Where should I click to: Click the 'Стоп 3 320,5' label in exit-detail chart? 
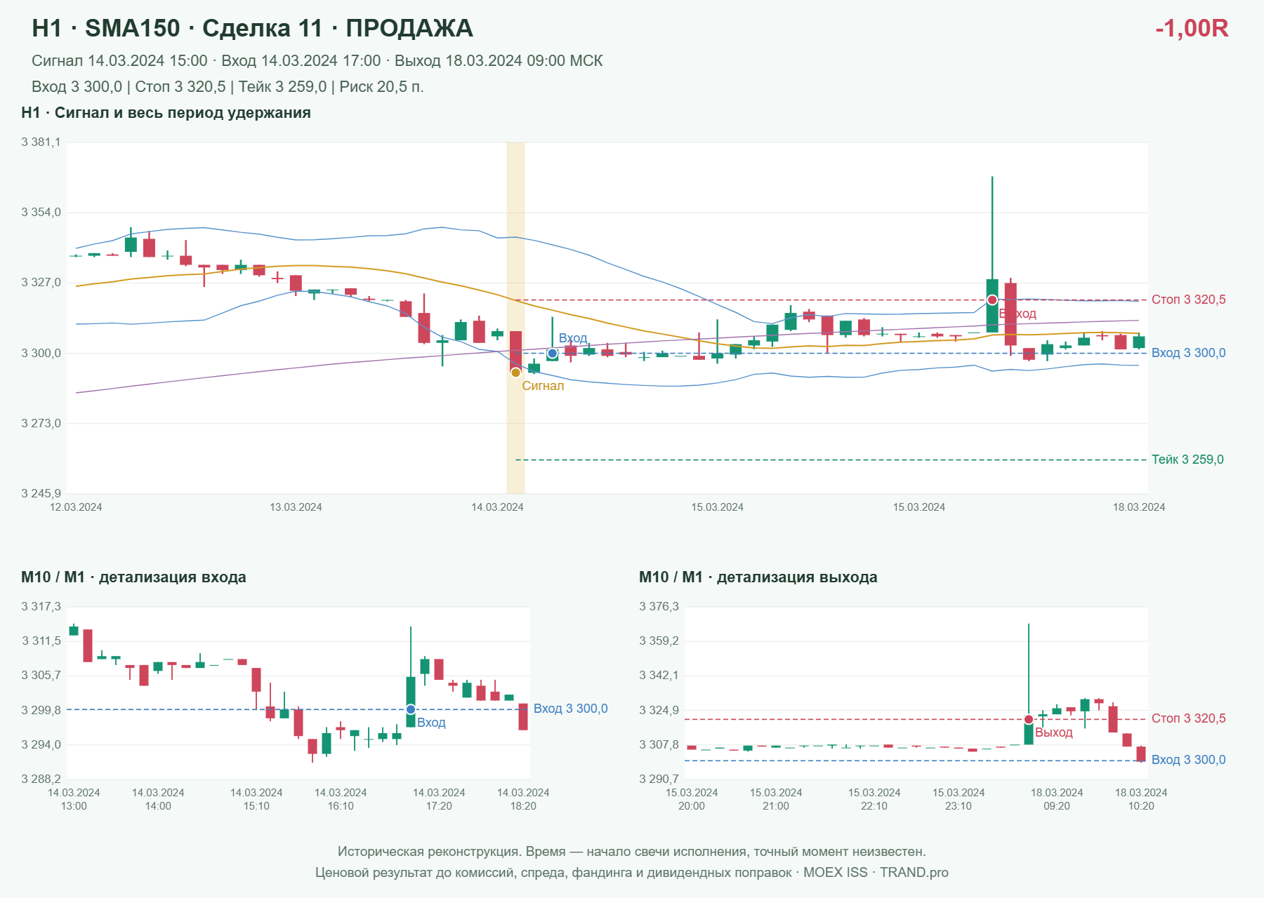(1189, 718)
